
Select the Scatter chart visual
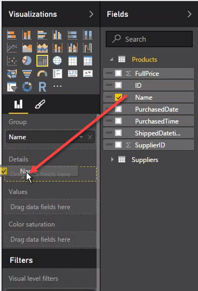(x=12, y=61)
